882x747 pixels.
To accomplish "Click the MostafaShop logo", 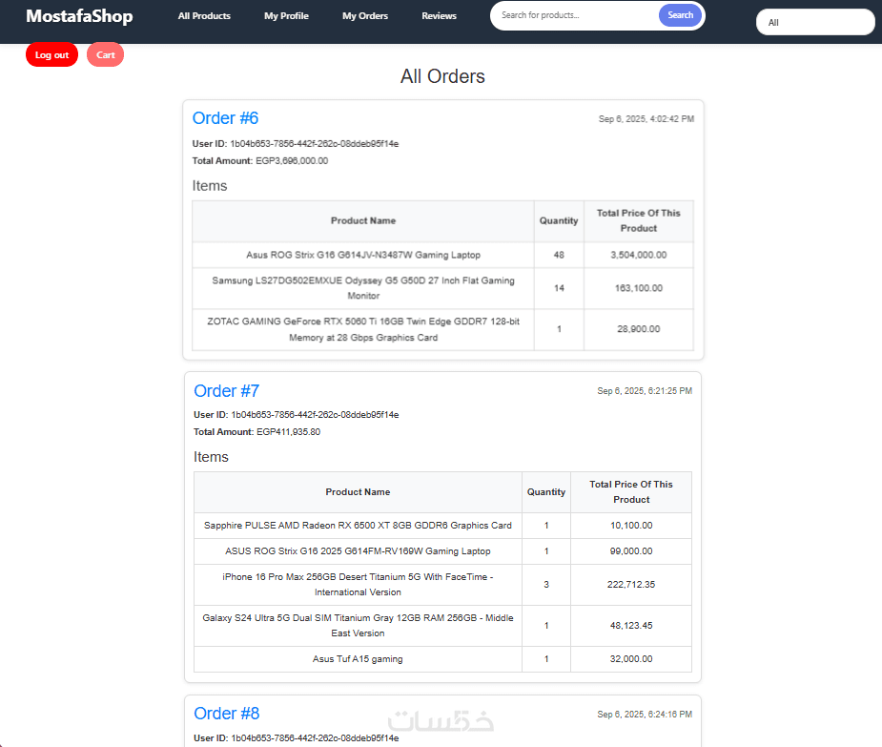I will 79,16.
